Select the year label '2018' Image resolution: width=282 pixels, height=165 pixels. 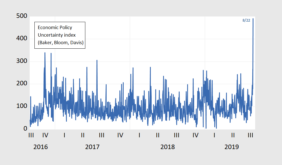[x=168, y=147]
